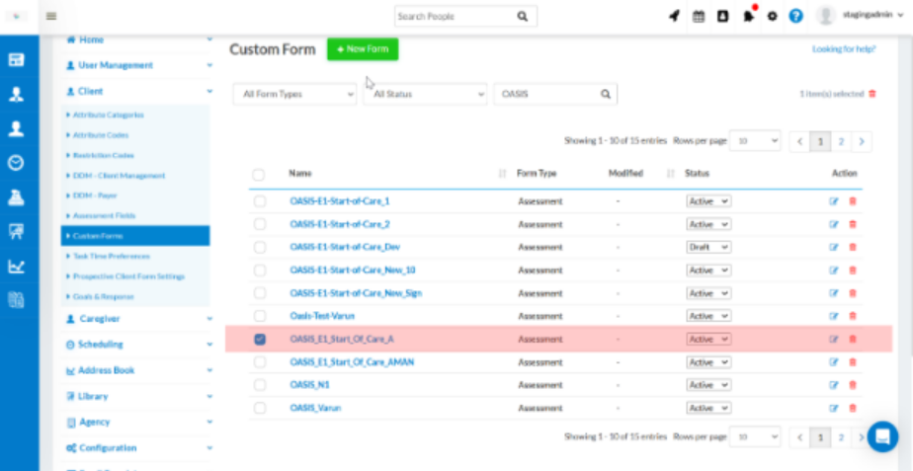Expand the Caregiver menu section
This screenshot has width=913, height=471.
(136, 319)
